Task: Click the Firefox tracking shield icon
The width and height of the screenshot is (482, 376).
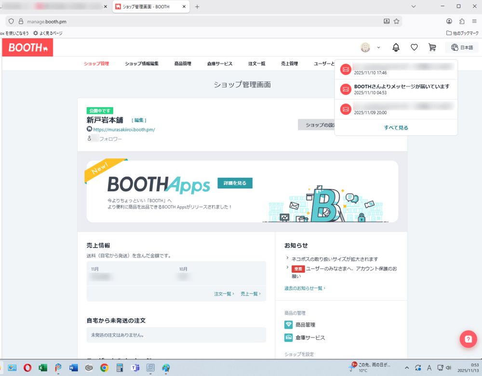Action: click(x=11, y=22)
